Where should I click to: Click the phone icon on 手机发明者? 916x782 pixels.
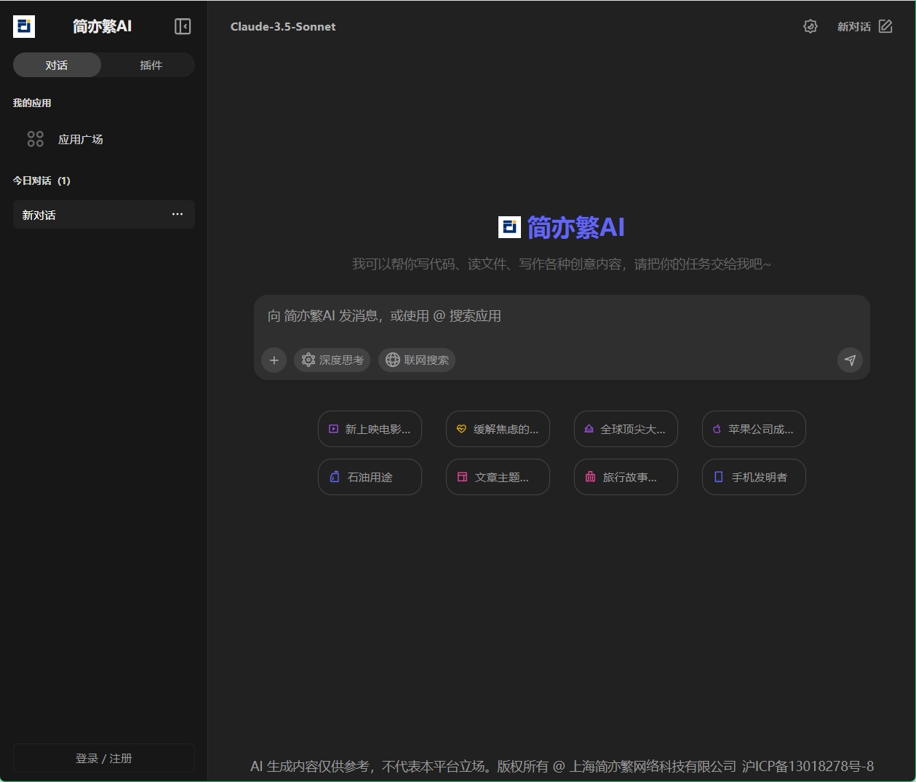(719, 477)
